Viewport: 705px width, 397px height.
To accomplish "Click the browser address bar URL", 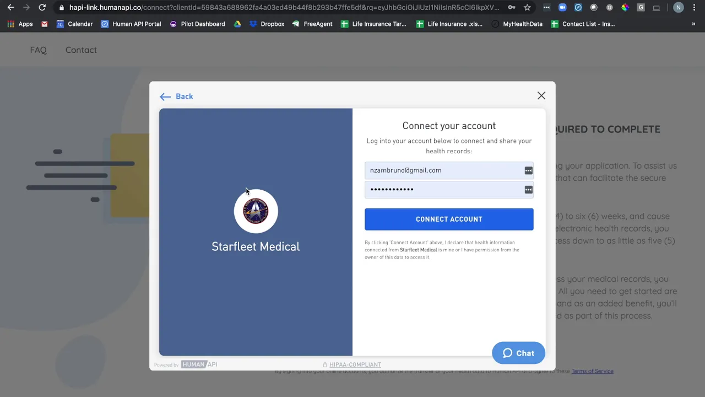I will click(x=284, y=8).
